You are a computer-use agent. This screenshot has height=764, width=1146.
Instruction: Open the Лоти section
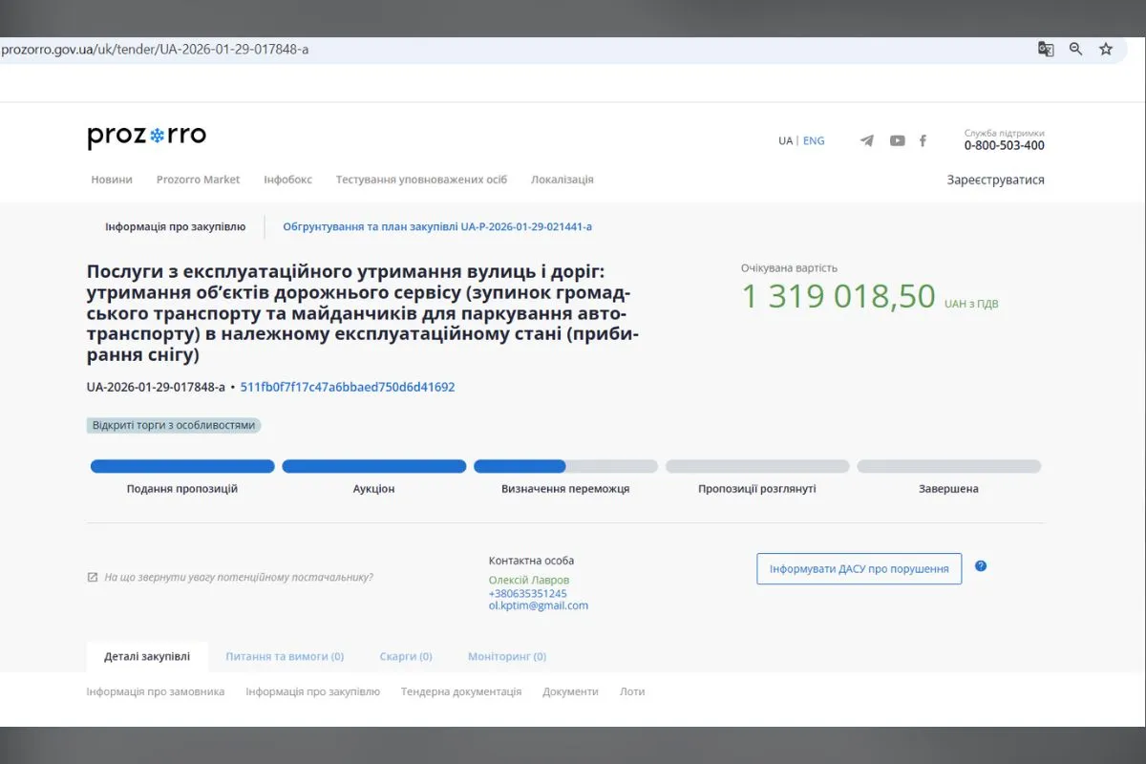631,690
